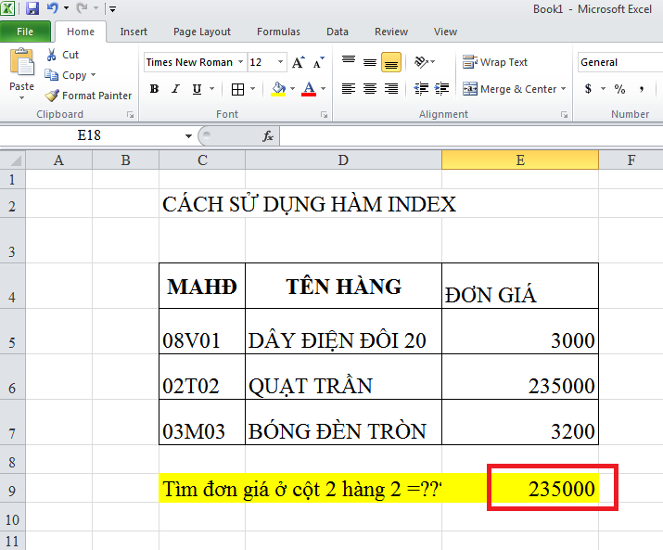Apply Comma Style number format
The height and width of the screenshot is (550, 663).
click(x=642, y=89)
